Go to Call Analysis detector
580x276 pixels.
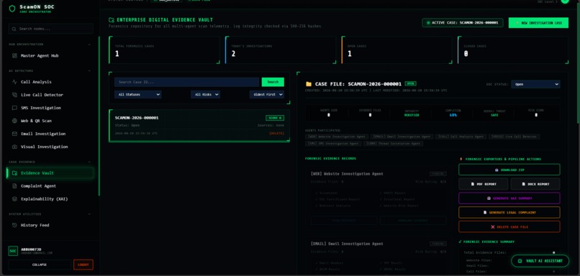pos(50,82)
